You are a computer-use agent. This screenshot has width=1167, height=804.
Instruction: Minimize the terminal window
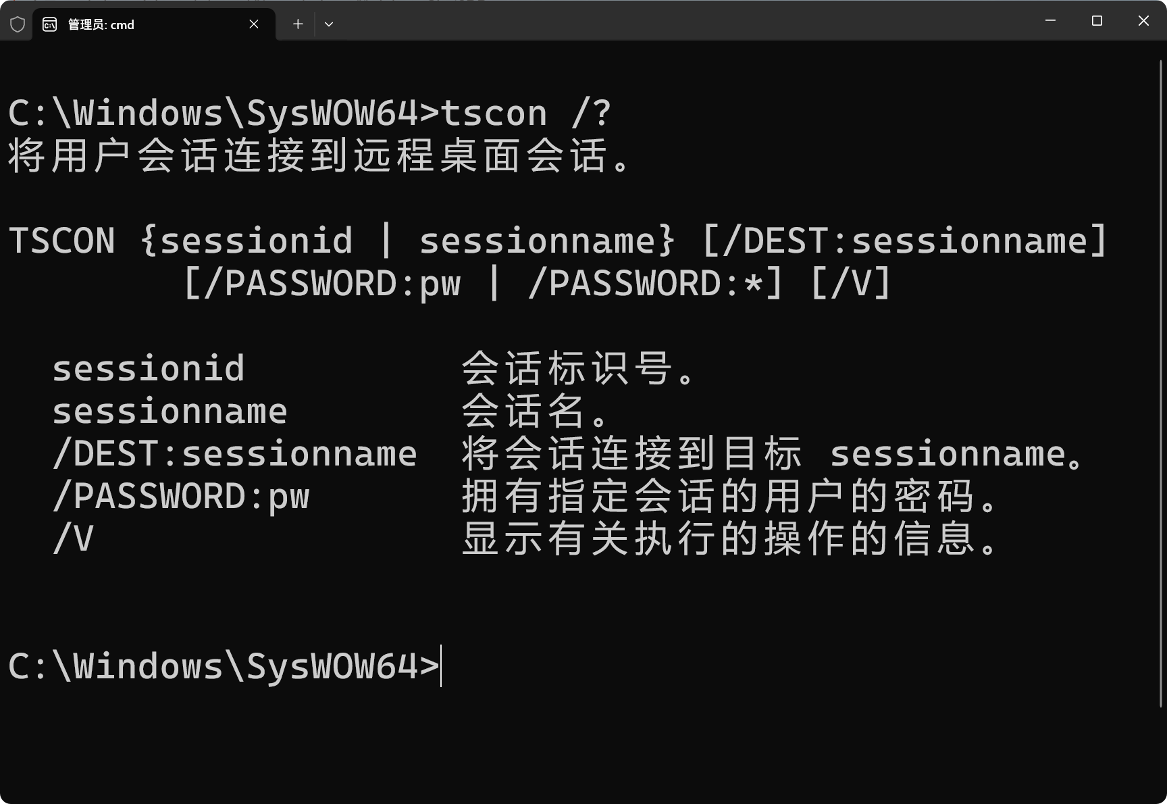pos(1050,21)
